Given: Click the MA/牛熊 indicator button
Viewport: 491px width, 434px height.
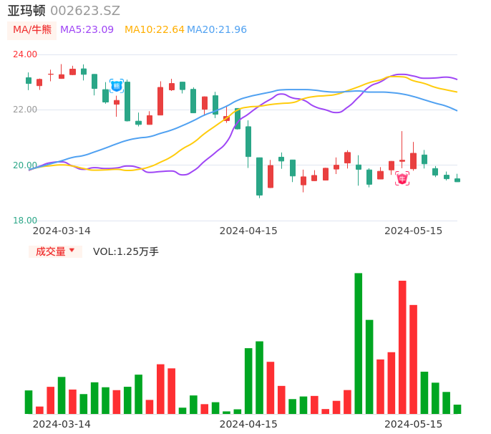Looking at the screenshot, I should click(x=31, y=30).
